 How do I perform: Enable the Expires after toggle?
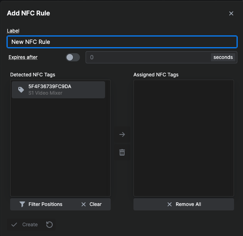[73, 57]
